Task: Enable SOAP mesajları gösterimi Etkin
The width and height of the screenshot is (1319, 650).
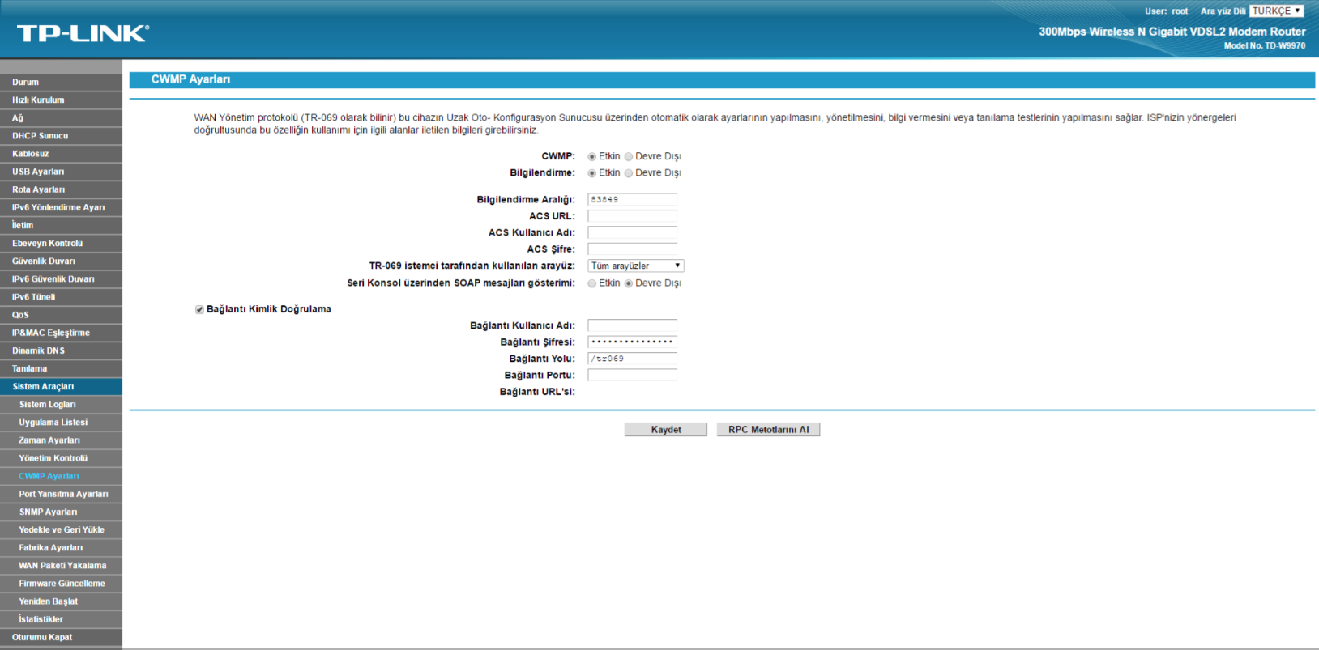Action: (592, 283)
